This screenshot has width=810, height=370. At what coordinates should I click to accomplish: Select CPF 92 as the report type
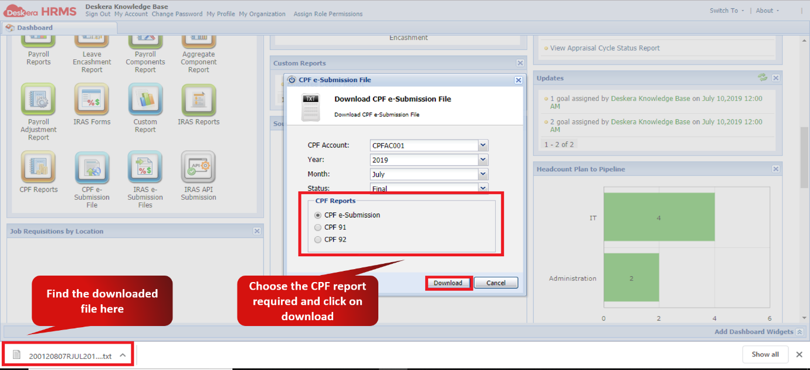tap(317, 239)
